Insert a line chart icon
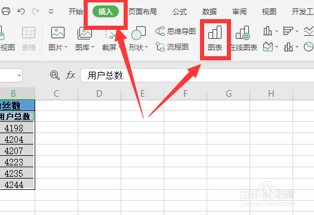The height and width of the screenshot is (215, 314). [309, 31]
